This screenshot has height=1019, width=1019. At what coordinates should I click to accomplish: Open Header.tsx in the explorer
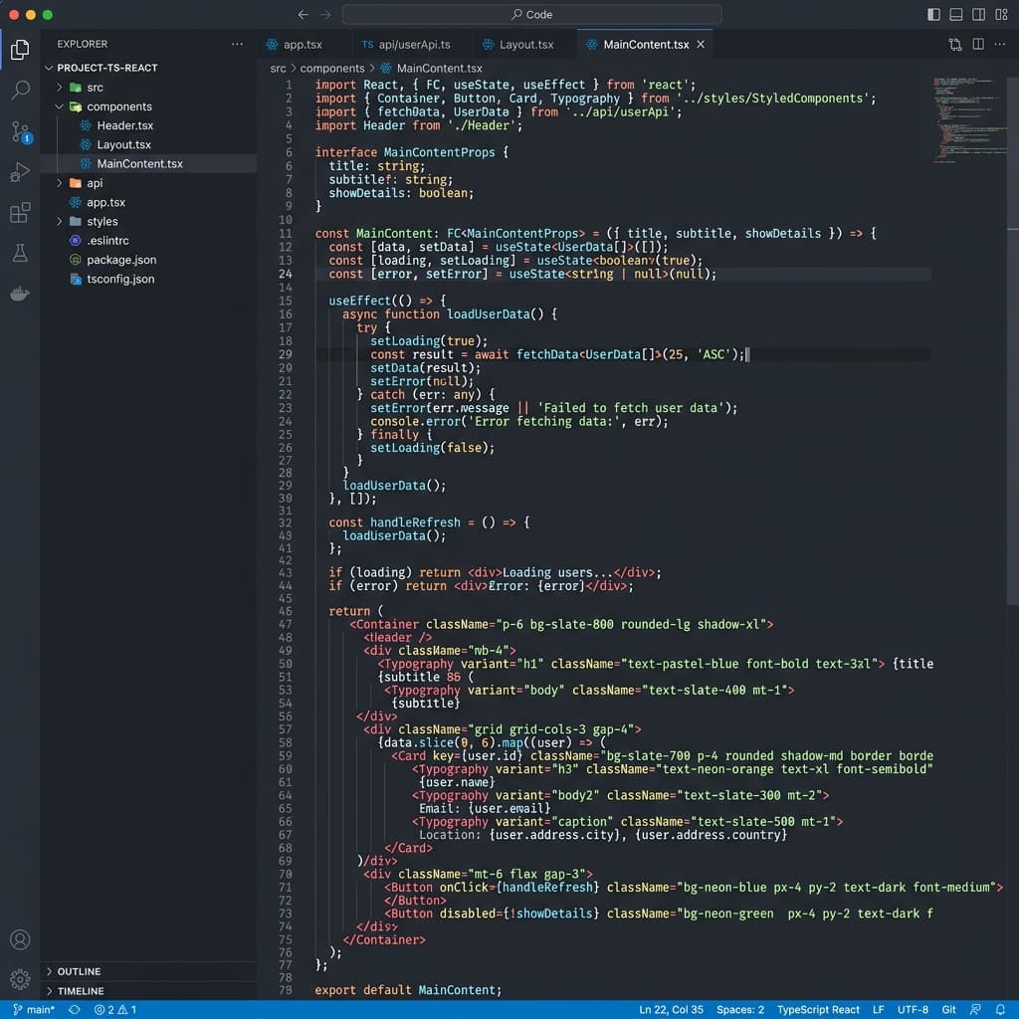[124, 125]
